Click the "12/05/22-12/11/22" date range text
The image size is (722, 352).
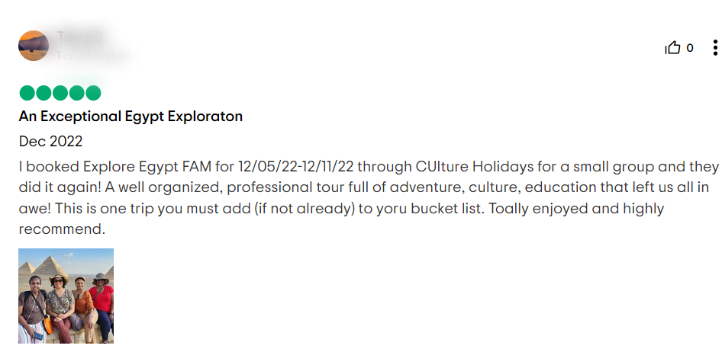click(295, 166)
